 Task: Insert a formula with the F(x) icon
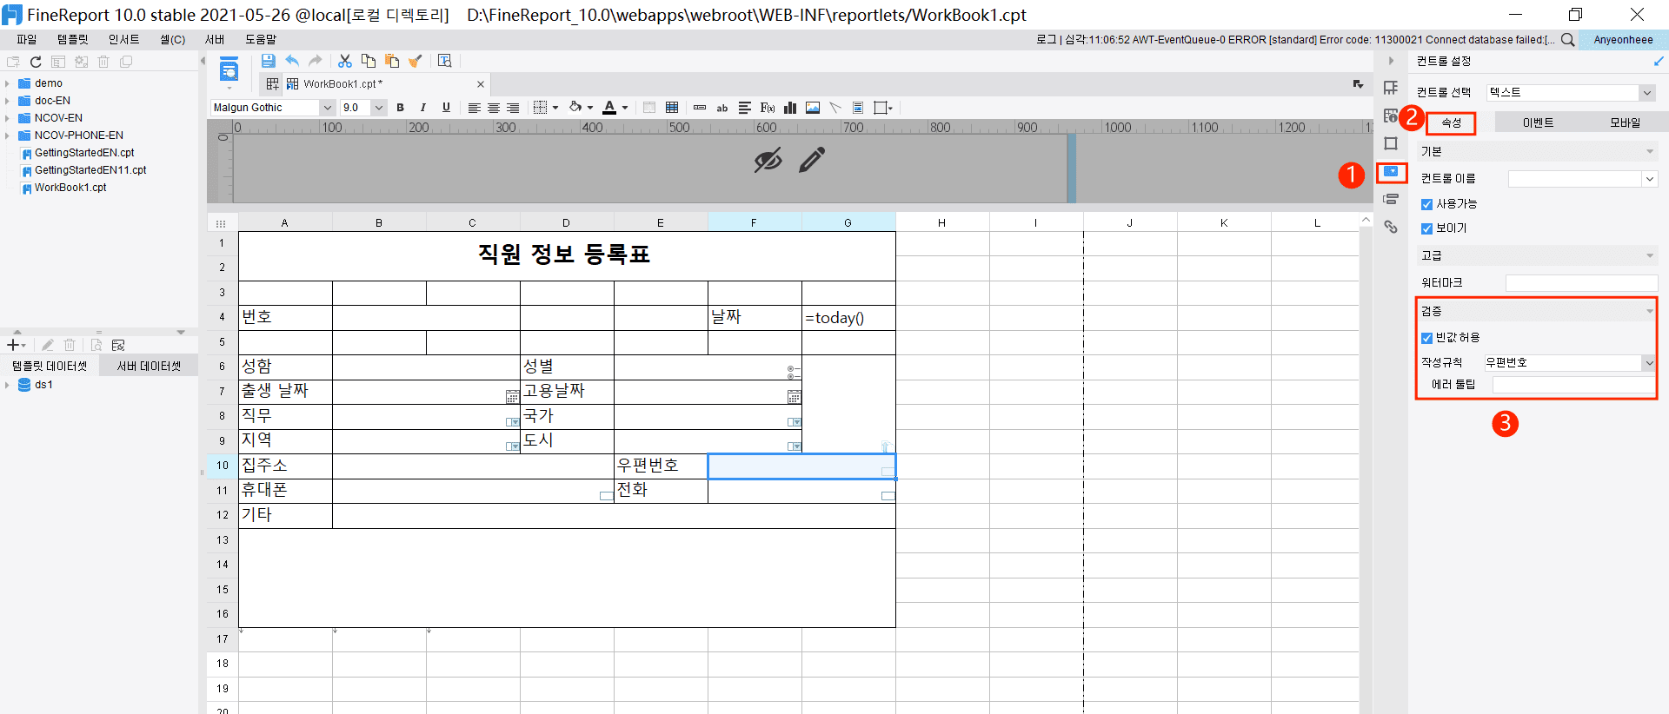click(768, 108)
